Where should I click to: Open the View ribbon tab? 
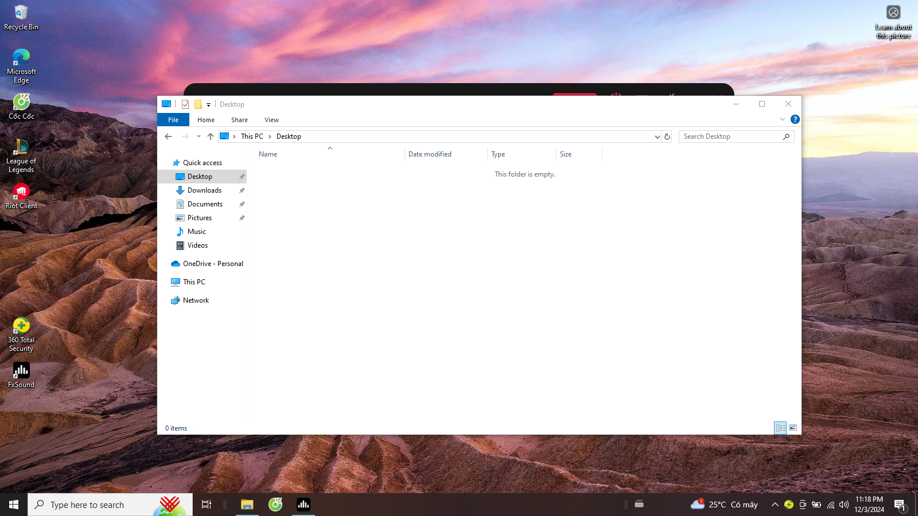271,120
